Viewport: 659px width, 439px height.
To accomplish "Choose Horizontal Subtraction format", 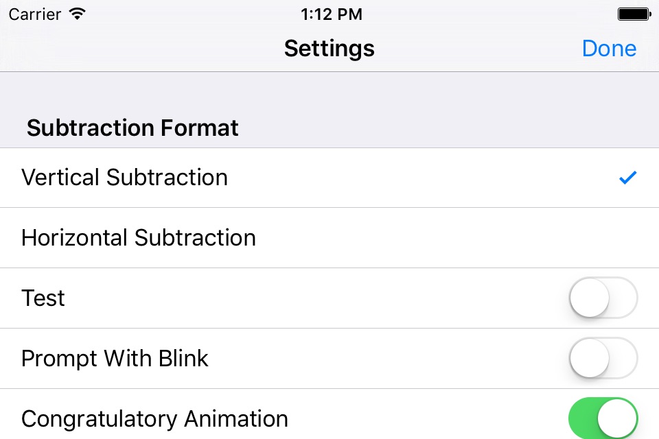I will tap(139, 238).
